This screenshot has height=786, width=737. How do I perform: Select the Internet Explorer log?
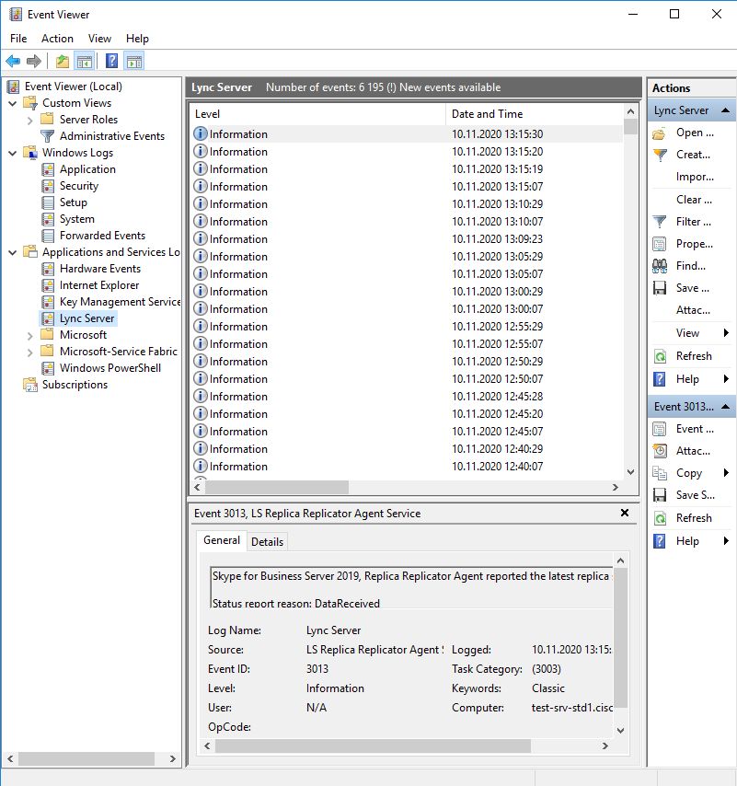coord(99,285)
